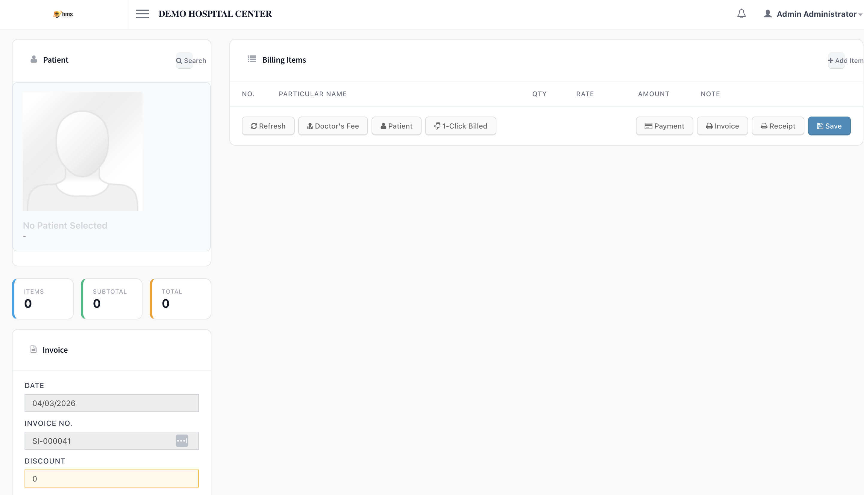Viewport: 864px width, 495px height.
Task: Open the Payment dialog
Action: tap(664, 126)
